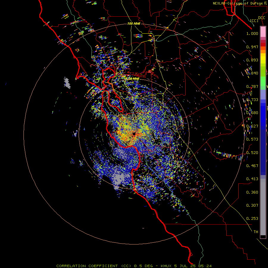Click the [CC] label above the color scale
Image resolution: width=268 pixels, height=268 pixels.
click(x=254, y=21)
